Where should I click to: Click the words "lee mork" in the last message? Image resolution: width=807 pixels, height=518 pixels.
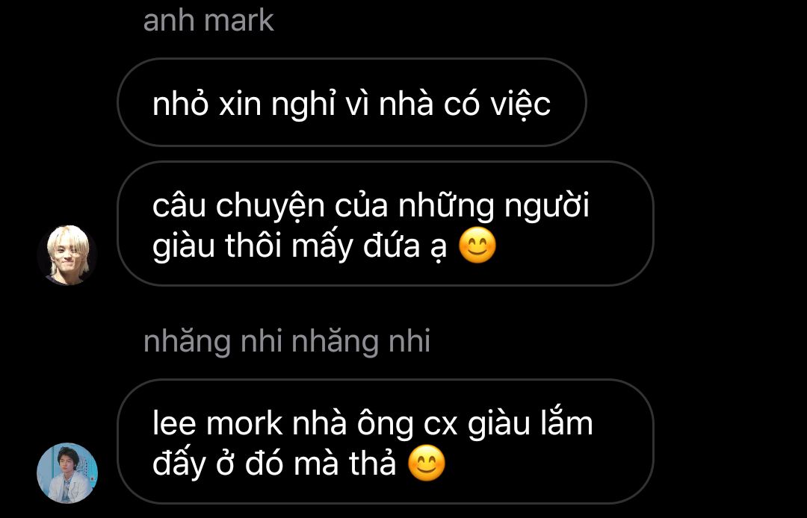tap(217, 423)
